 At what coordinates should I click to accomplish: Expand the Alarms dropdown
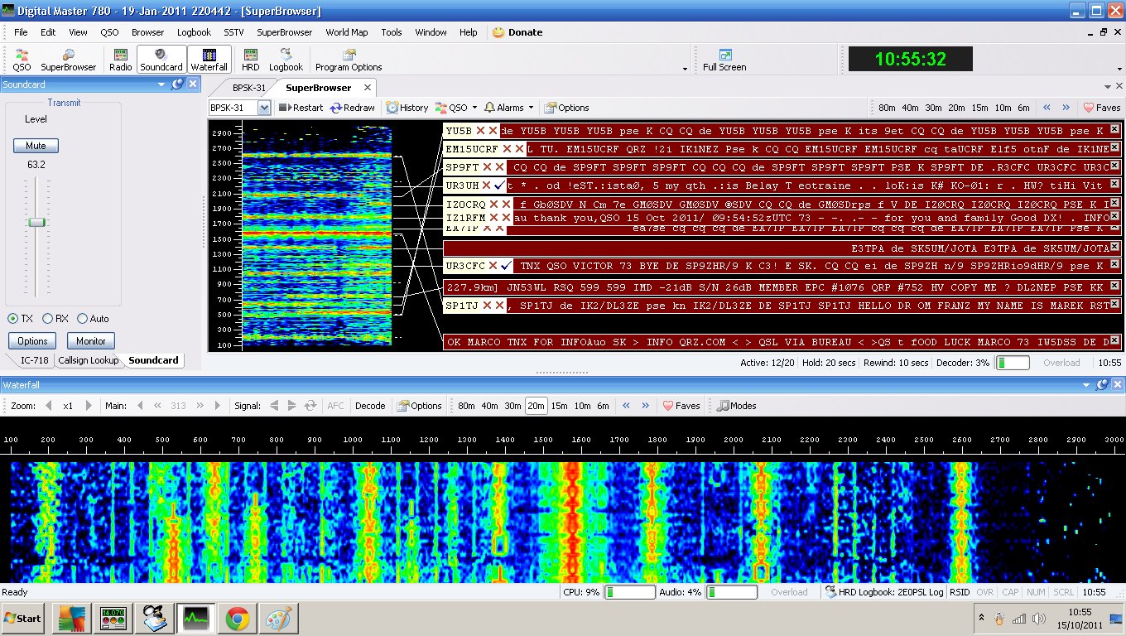530,108
